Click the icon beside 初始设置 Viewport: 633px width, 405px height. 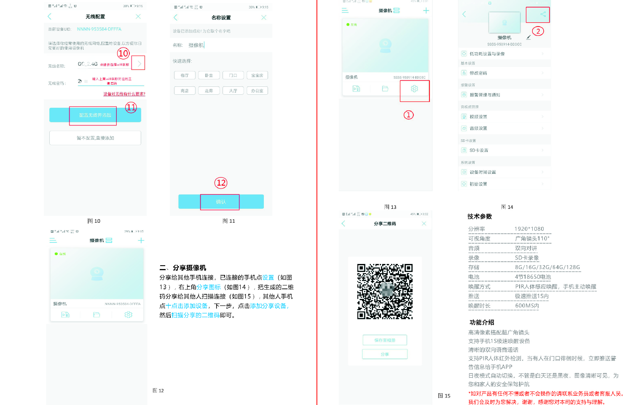click(x=464, y=184)
